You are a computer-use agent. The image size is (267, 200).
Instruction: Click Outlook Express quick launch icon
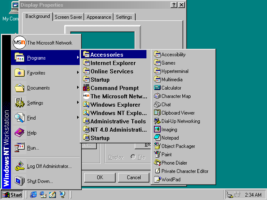click(x=43, y=195)
